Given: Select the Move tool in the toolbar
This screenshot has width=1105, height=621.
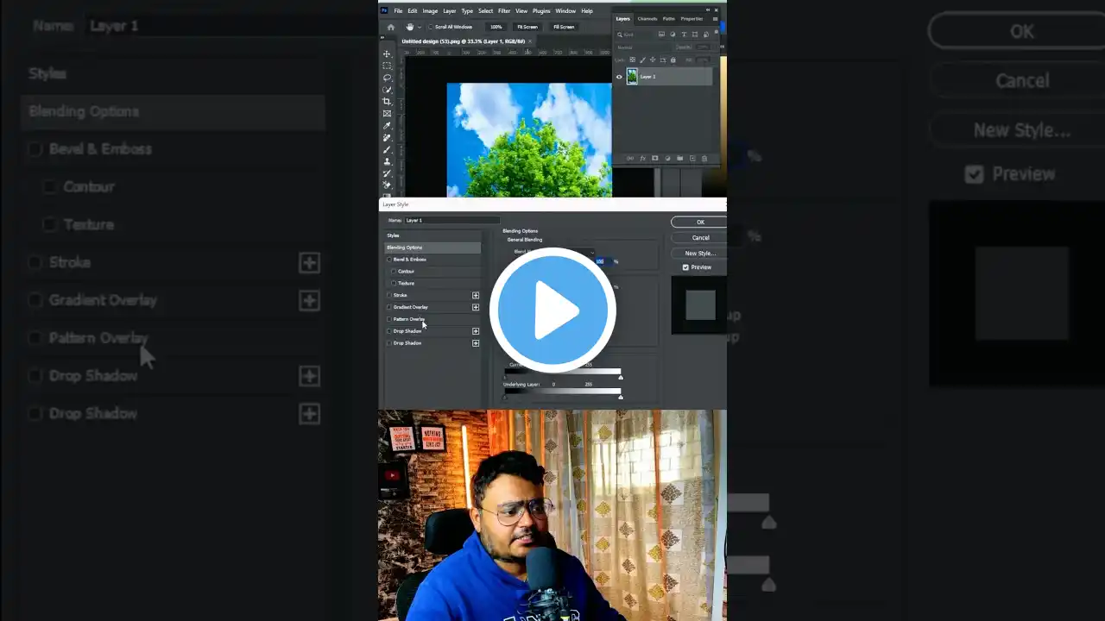Looking at the screenshot, I should pos(387,53).
